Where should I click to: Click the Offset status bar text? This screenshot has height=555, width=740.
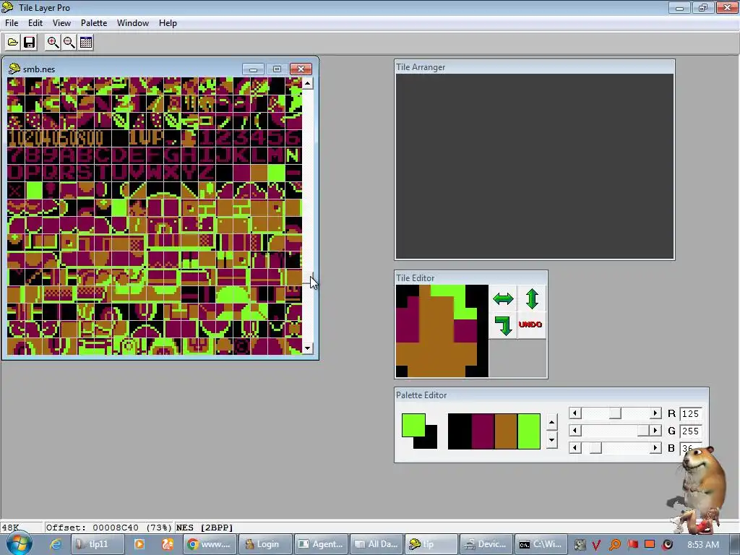coord(109,528)
